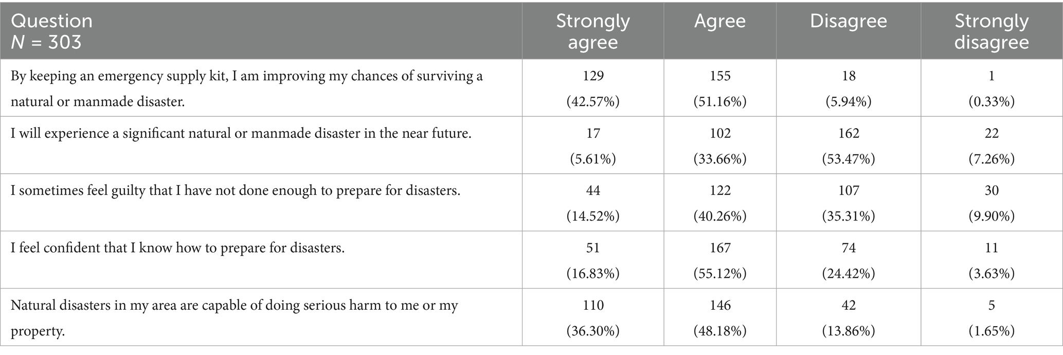Select the "Disagree" column header

pos(848,21)
